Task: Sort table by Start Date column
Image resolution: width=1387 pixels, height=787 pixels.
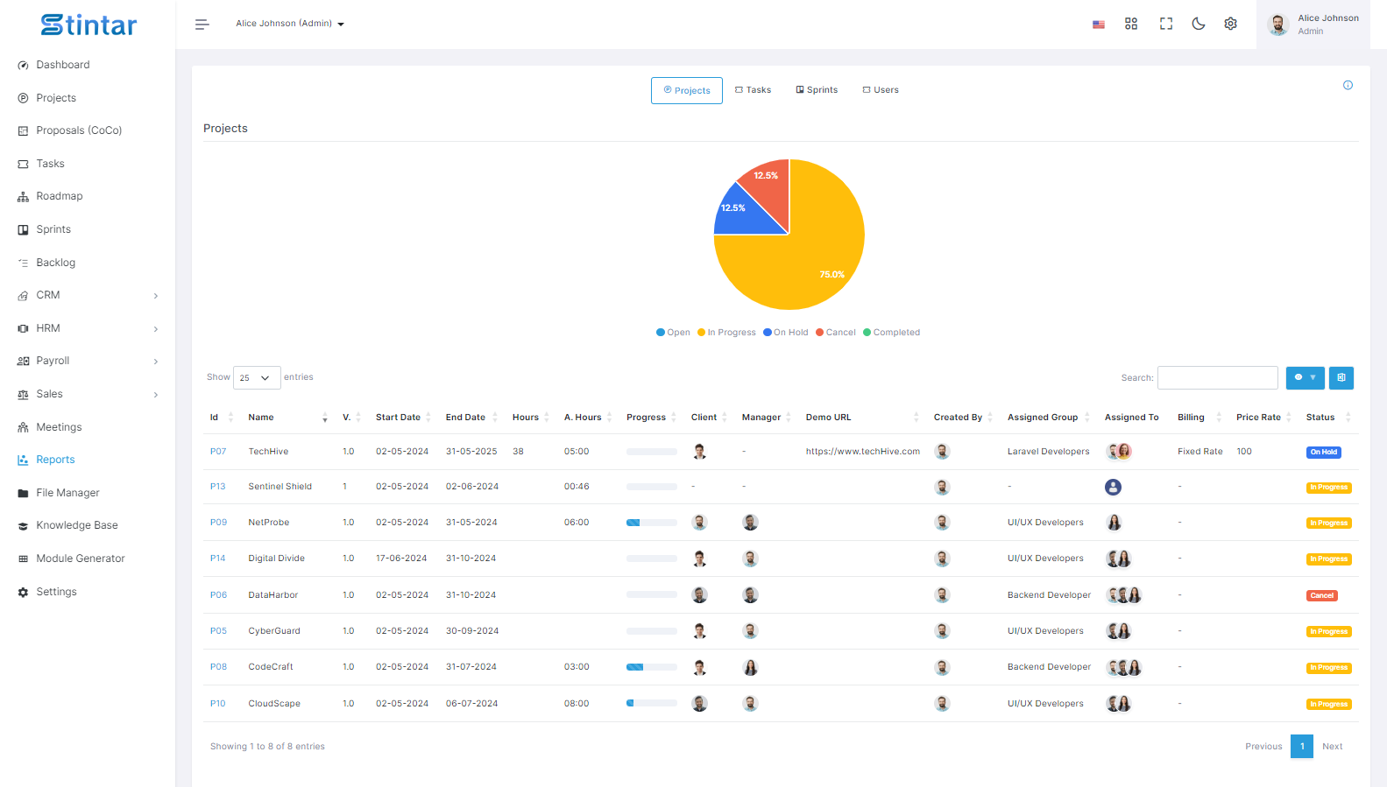Action: point(403,418)
